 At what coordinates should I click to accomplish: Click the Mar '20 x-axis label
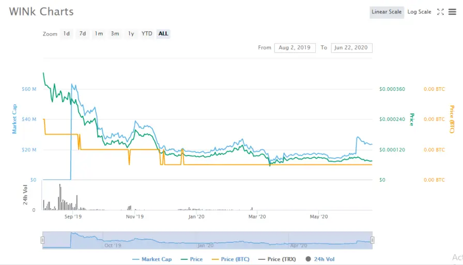[257, 216]
